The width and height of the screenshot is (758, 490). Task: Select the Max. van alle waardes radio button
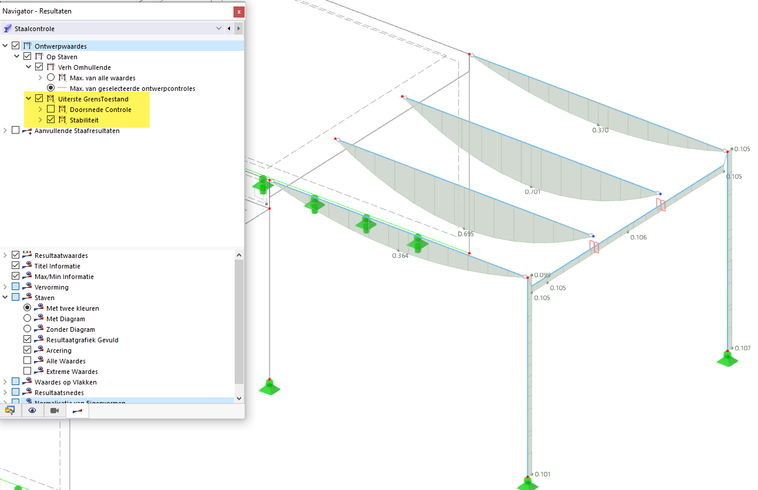coord(51,78)
